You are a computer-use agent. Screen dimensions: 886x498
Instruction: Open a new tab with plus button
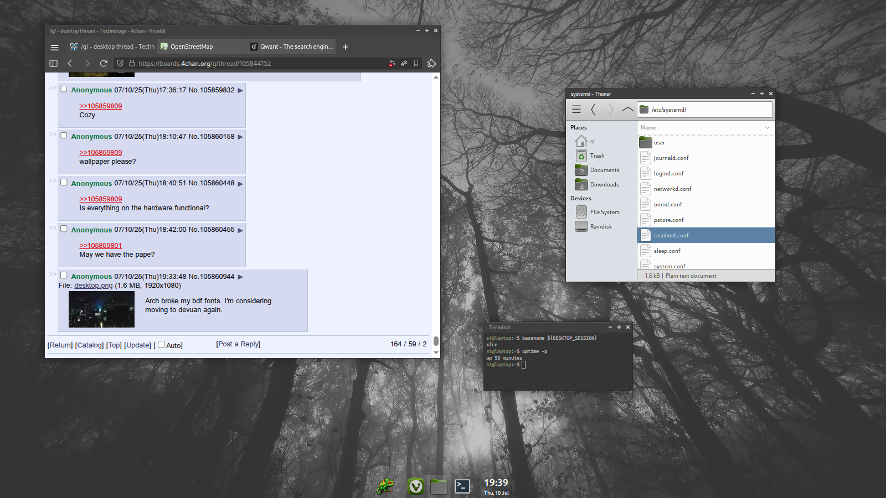pyautogui.click(x=346, y=47)
